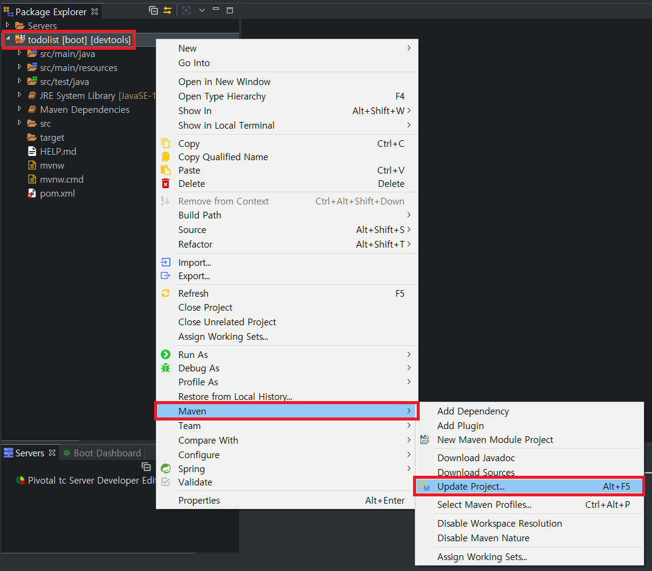Click Copy Qualified Name entry
The width and height of the screenshot is (652, 571).
click(287, 157)
